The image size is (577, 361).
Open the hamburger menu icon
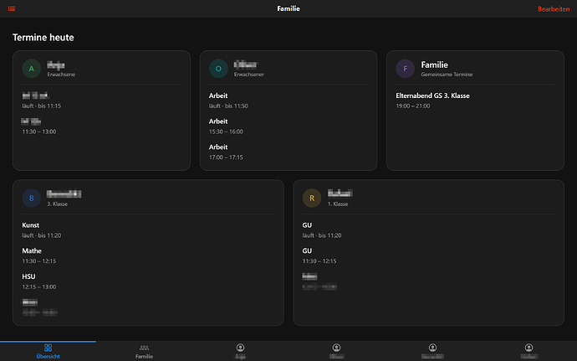coord(12,8)
